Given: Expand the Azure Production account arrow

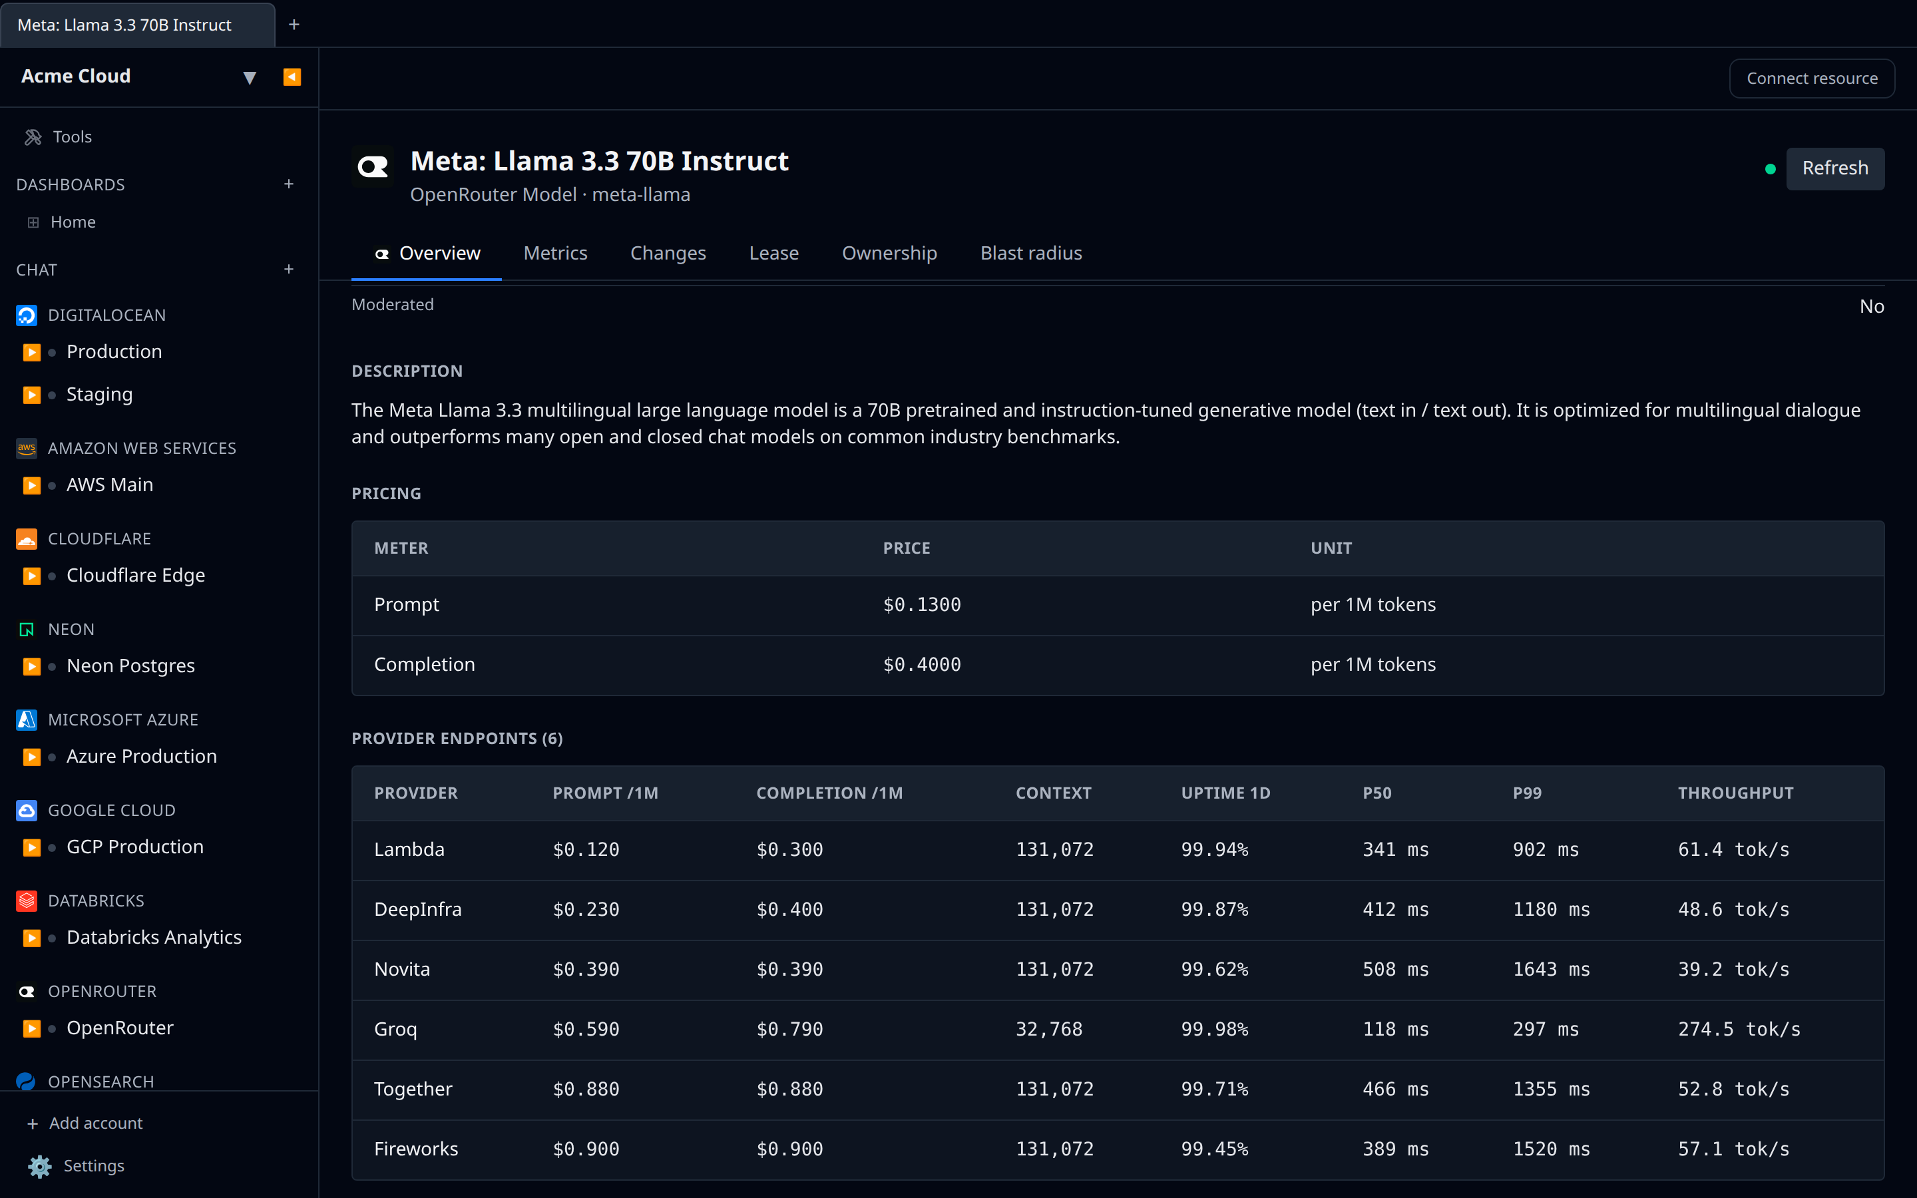Looking at the screenshot, I should (x=32, y=757).
